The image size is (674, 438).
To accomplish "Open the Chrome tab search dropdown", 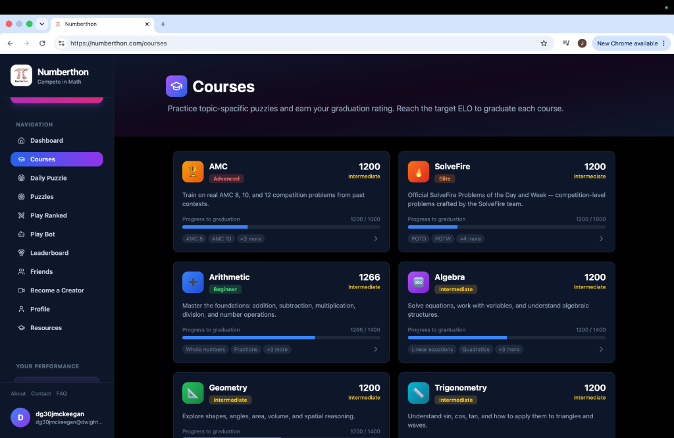I will click(41, 24).
